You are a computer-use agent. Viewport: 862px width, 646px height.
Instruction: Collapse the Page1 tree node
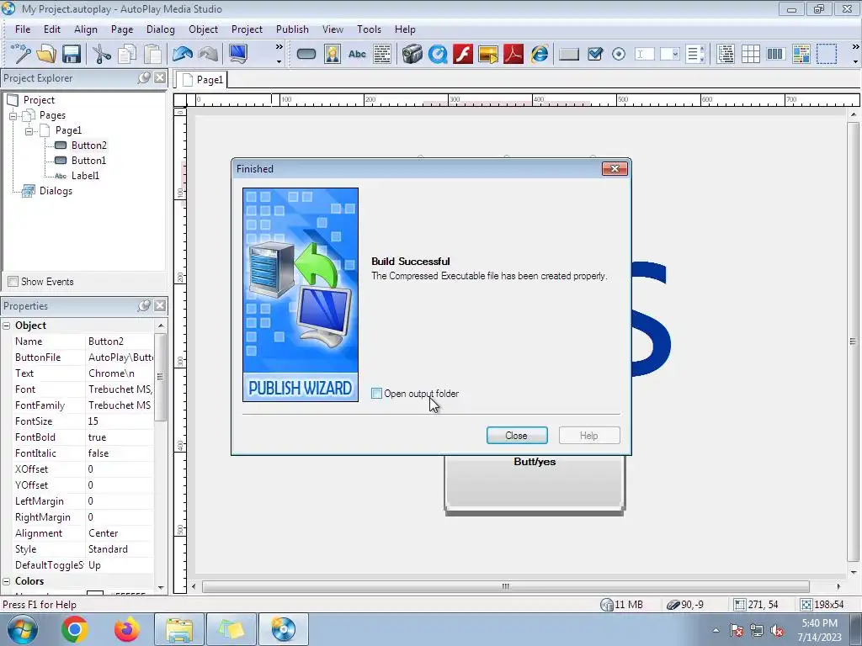pyautogui.click(x=29, y=131)
